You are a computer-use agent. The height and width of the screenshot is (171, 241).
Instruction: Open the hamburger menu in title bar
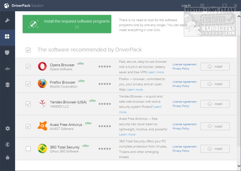(x=202, y=5)
